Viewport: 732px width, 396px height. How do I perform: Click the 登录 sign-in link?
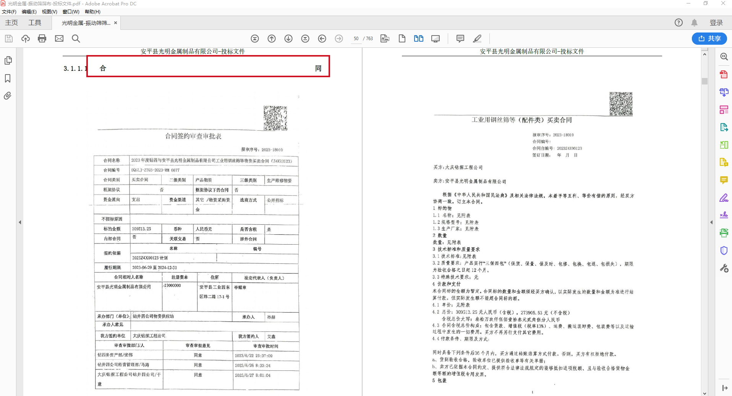[x=716, y=23]
